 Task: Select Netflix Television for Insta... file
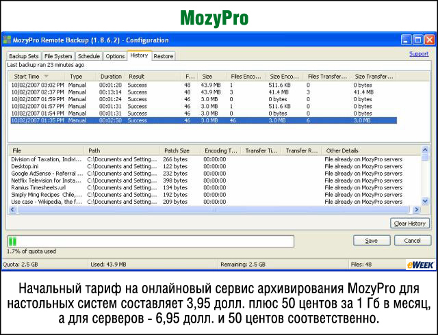point(214,180)
